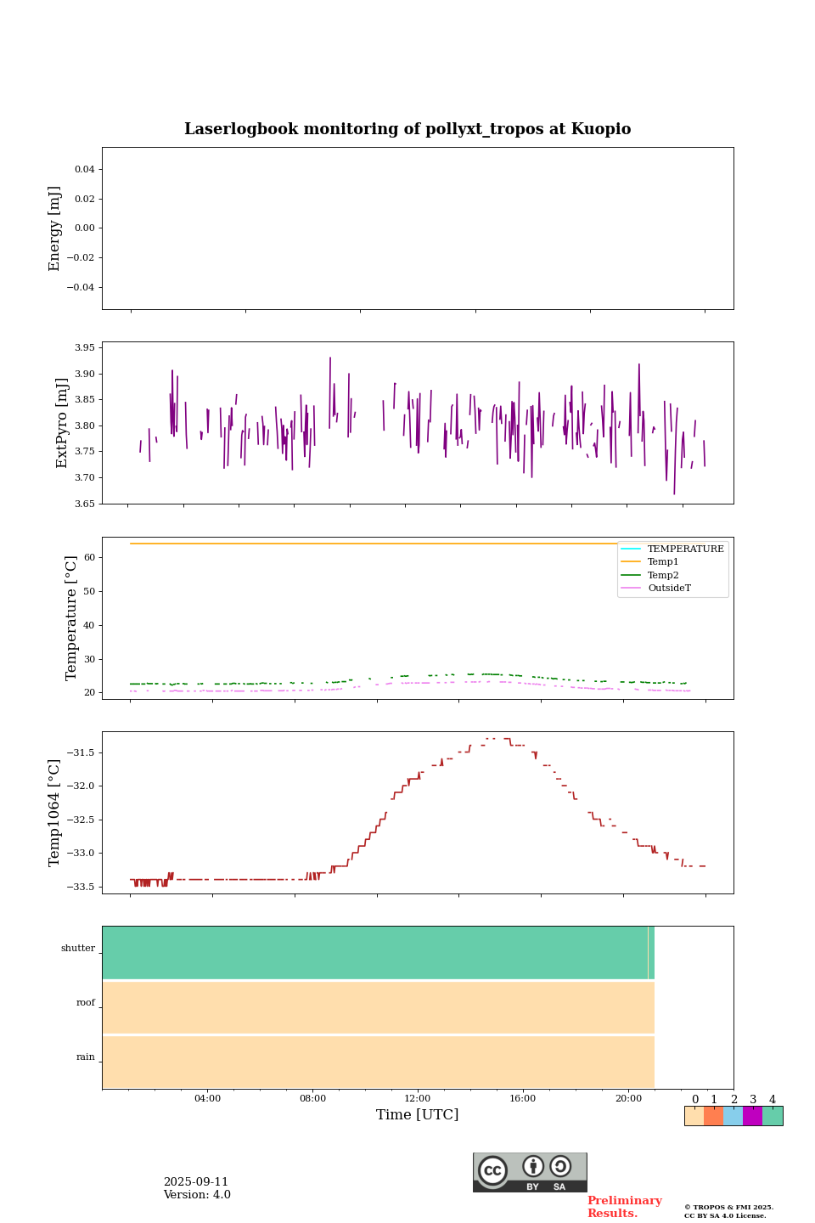Click the green colorbar swatch for 4
This screenshot has height=1223, width=815.
tap(773, 1116)
